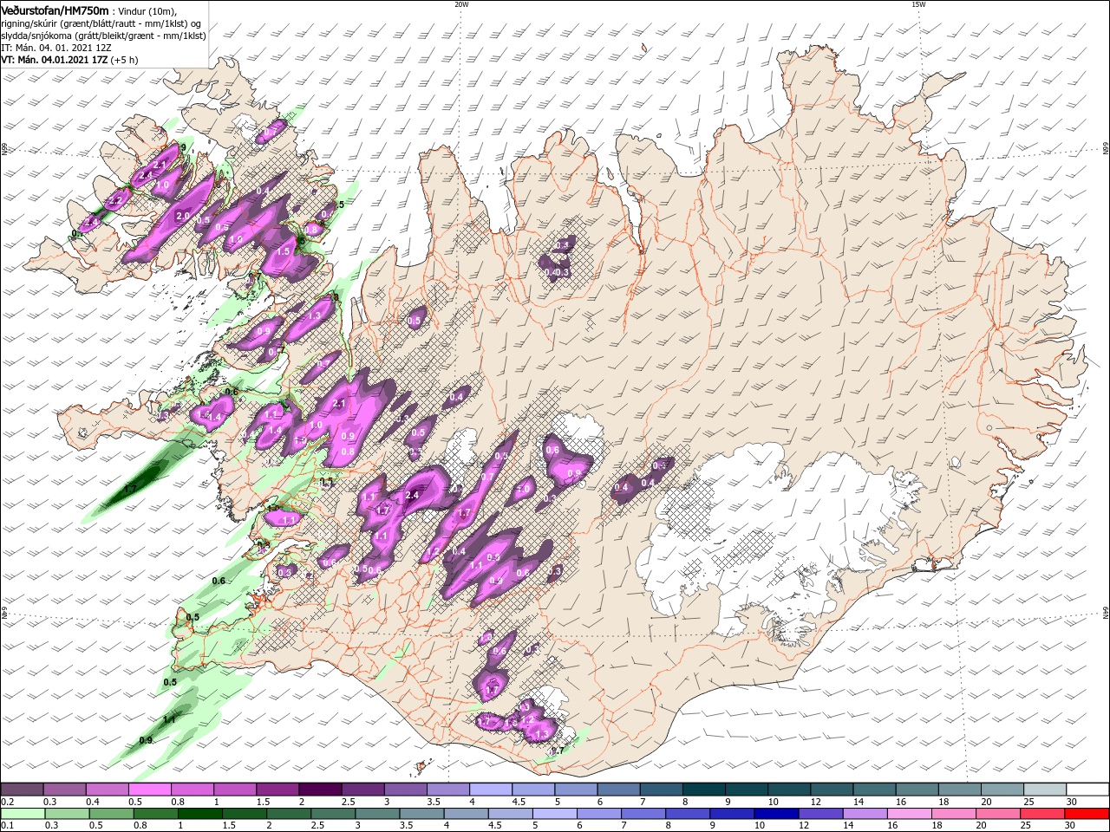Choose the purple swatch above lower-row 12
This screenshot has width=1110, height=832.
pos(820,814)
